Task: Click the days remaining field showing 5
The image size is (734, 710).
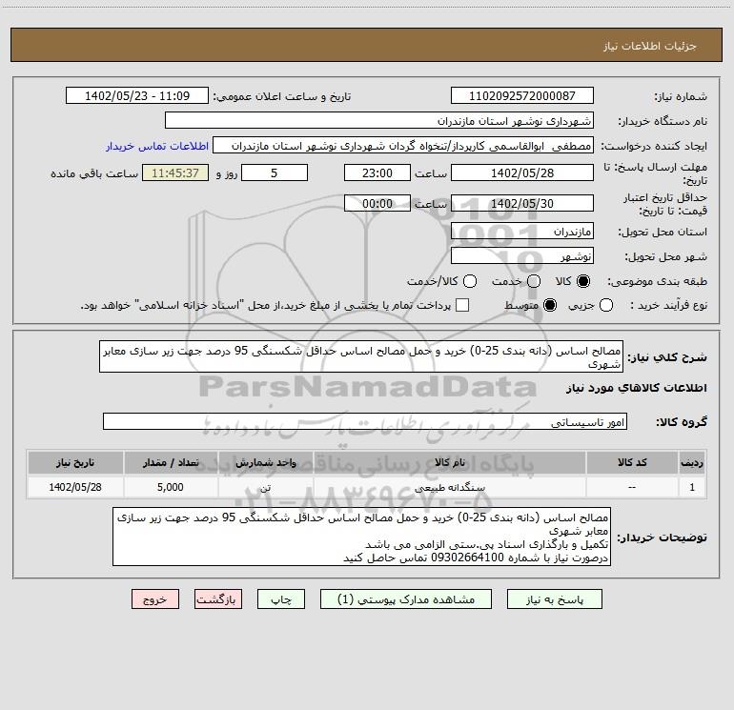Action: coord(275,172)
